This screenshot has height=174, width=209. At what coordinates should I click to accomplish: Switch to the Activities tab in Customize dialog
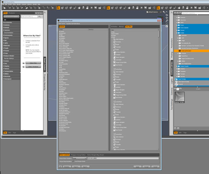click(x=114, y=27)
